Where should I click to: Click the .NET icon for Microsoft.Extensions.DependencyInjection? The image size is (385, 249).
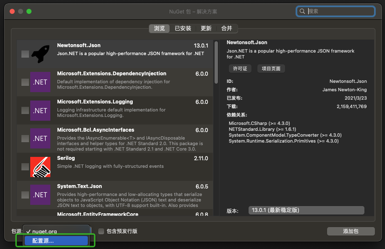click(40, 82)
